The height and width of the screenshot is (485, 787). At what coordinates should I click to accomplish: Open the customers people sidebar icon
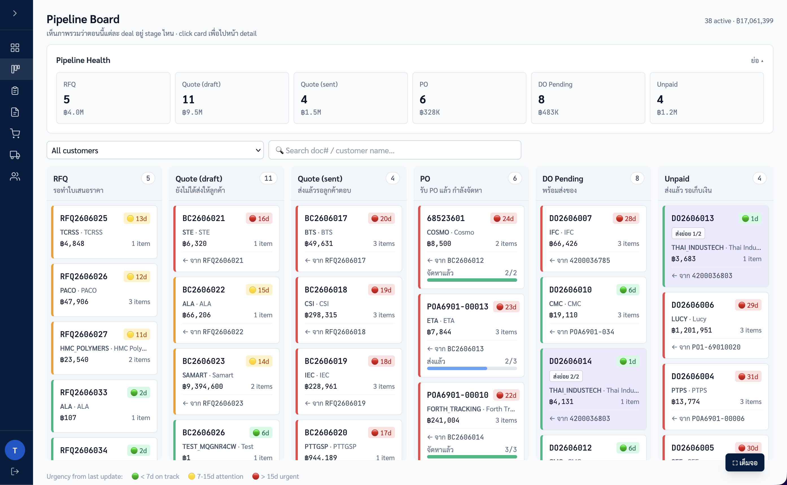coord(15,176)
